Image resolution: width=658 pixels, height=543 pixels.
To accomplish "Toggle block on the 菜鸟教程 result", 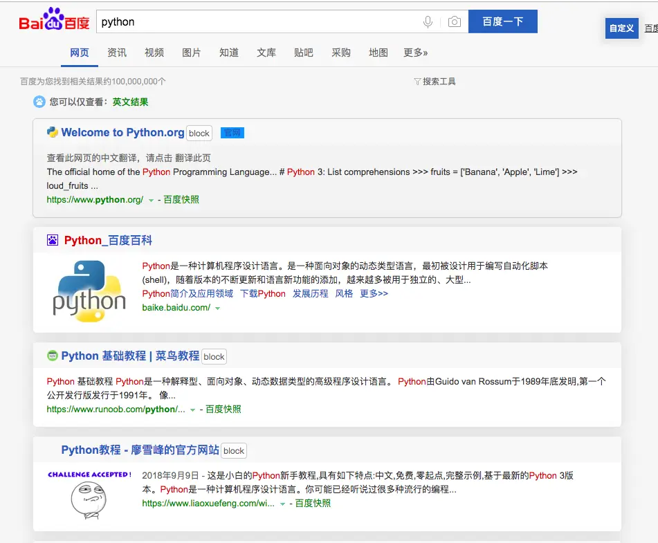I will (214, 356).
